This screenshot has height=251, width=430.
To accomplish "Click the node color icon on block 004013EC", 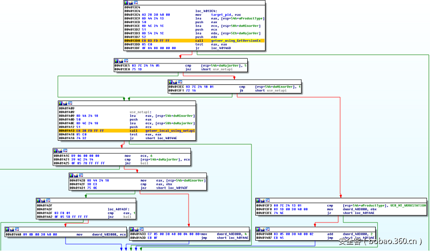I will [x=170, y=81].
